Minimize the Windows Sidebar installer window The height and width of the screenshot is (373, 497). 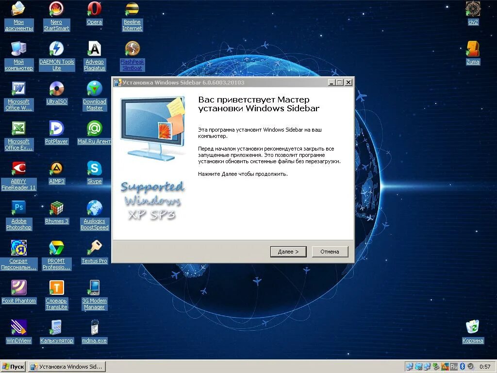(x=331, y=83)
